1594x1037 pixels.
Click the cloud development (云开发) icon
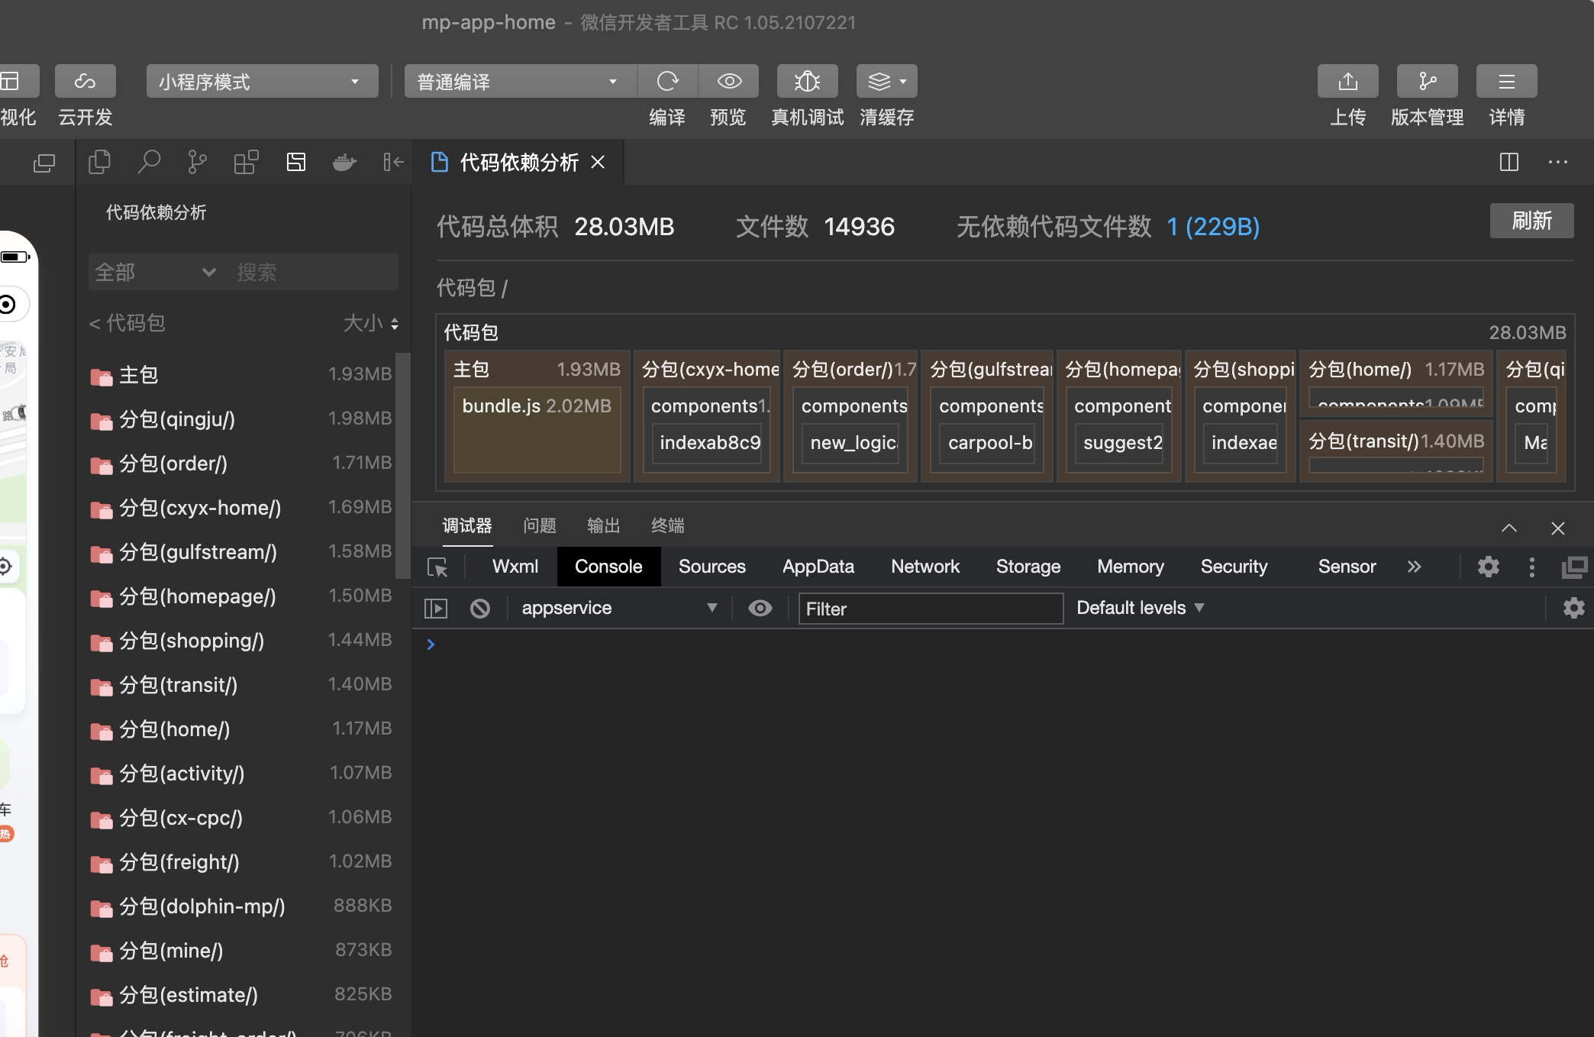point(85,81)
